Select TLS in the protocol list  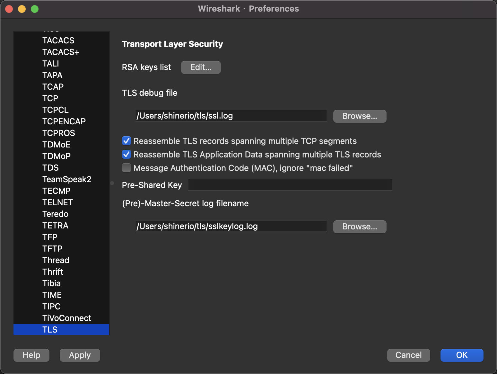50,330
